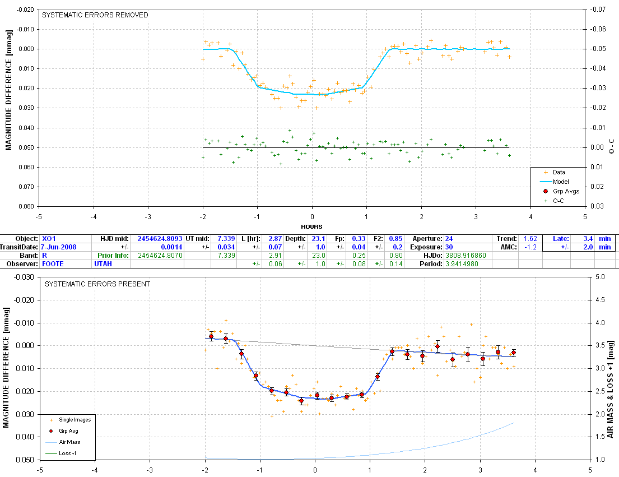Viewport: 619px width, 477px height.
Task: Select the Trend value '1.62'
Action: coord(530,239)
